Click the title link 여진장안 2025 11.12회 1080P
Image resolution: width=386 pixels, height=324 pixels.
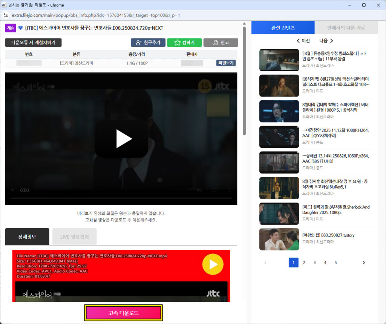click(335, 133)
